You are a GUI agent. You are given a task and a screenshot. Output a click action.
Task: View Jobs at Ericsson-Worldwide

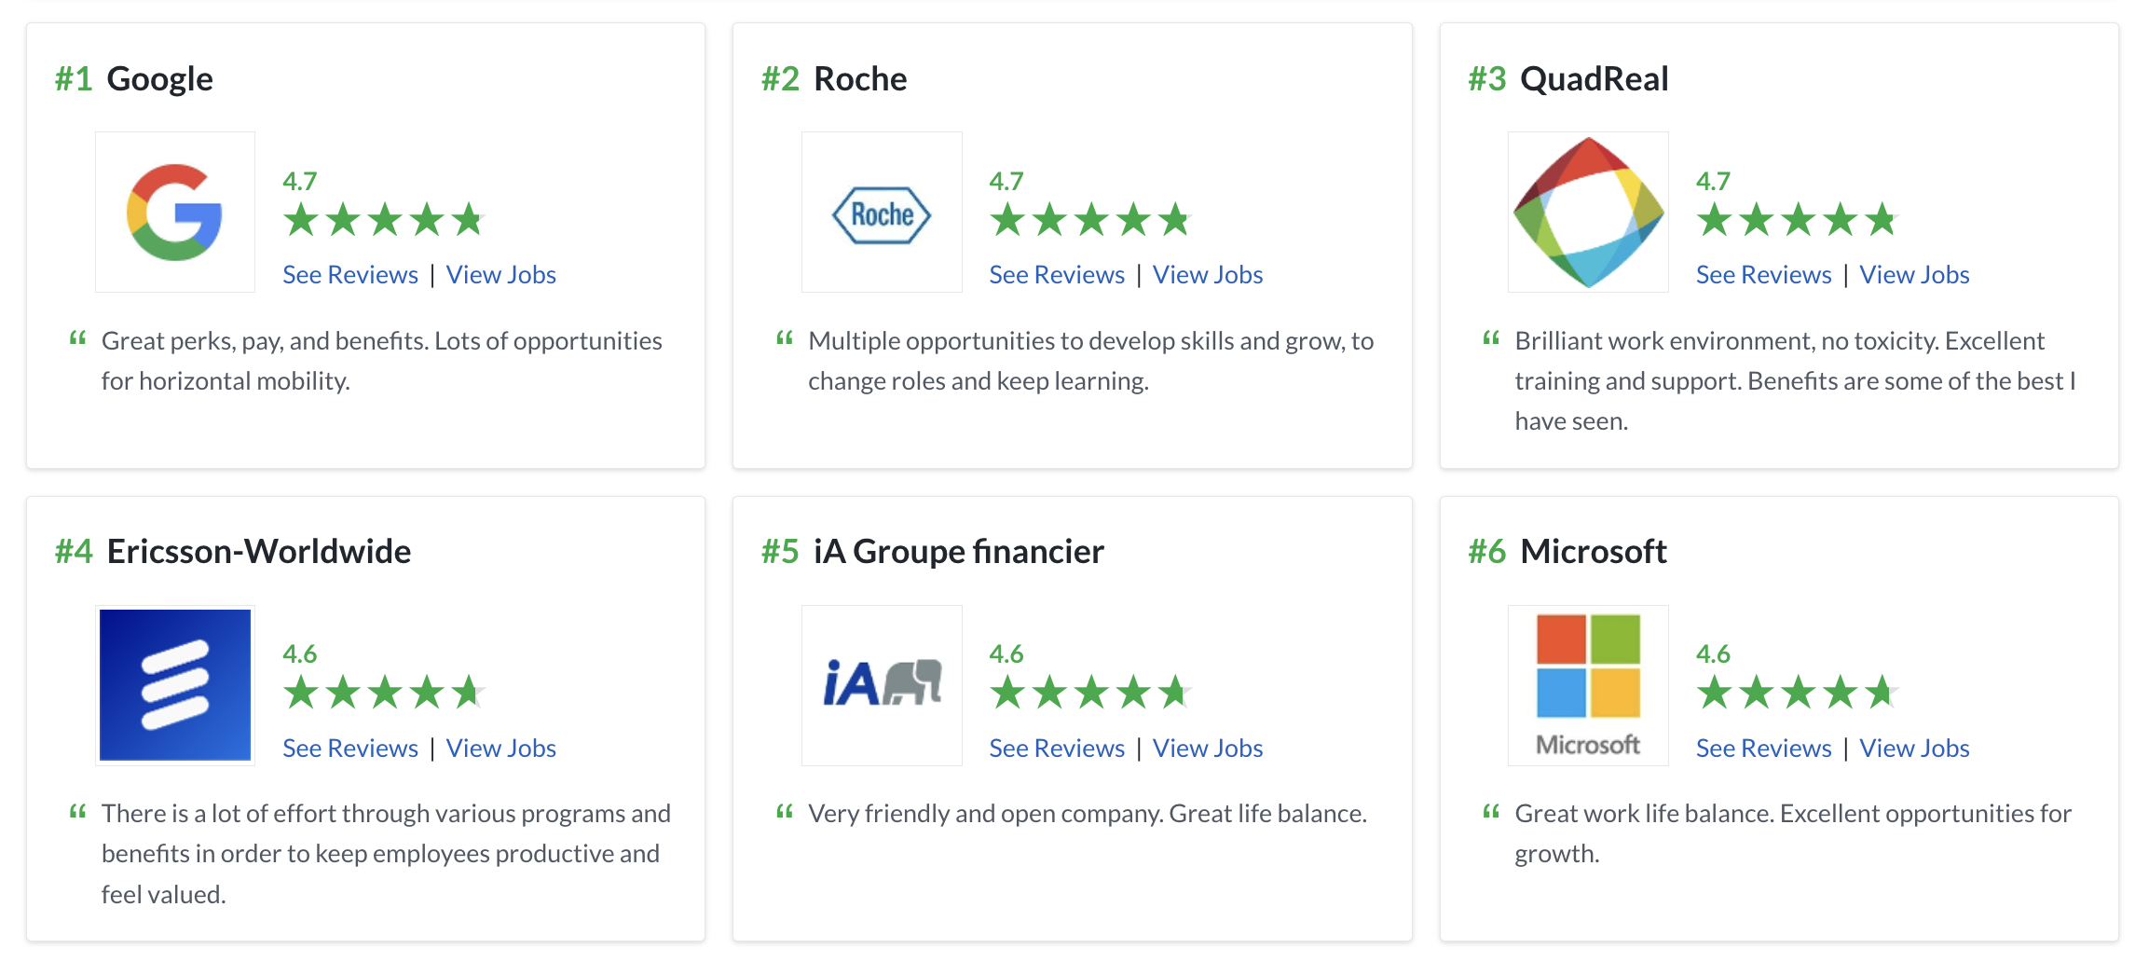point(501,749)
